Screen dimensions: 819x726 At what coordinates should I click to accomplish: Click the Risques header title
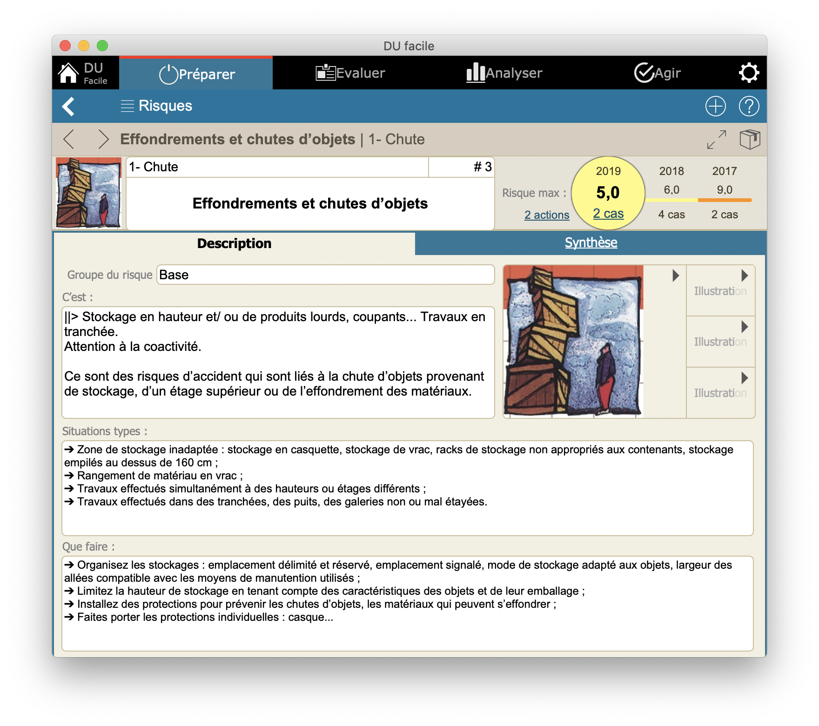click(x=165, y=106)
